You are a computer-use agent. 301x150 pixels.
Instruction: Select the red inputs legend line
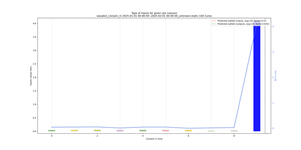[213, 21]
